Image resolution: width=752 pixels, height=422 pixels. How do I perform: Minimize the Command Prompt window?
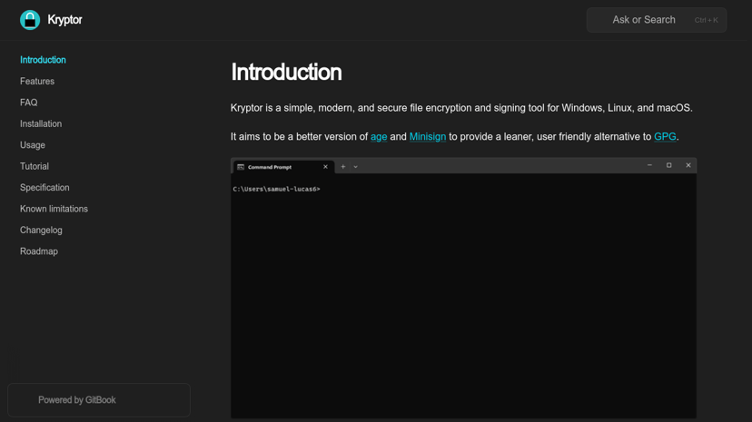point(649,165)
